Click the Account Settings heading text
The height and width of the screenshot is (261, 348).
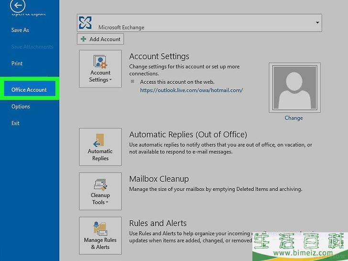[159, 56]
